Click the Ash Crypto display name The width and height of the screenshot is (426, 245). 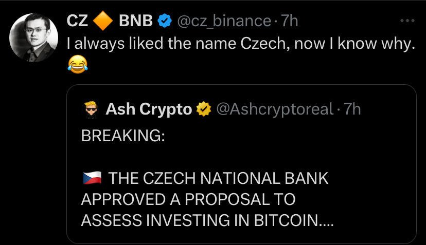(x=149, y=109)
